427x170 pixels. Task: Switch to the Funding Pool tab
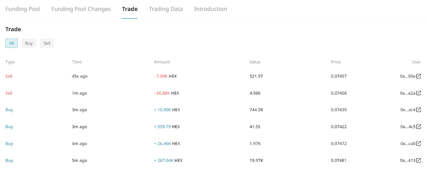pyautogui.click(x=23, y=9)
